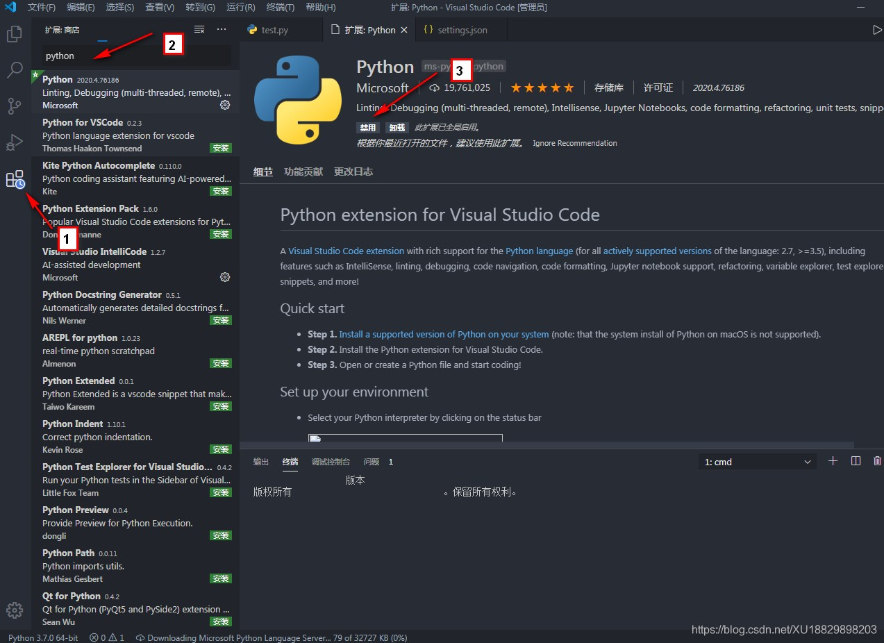Install Python Extension Pack
The image size is (884, 643).
point(221,234)
